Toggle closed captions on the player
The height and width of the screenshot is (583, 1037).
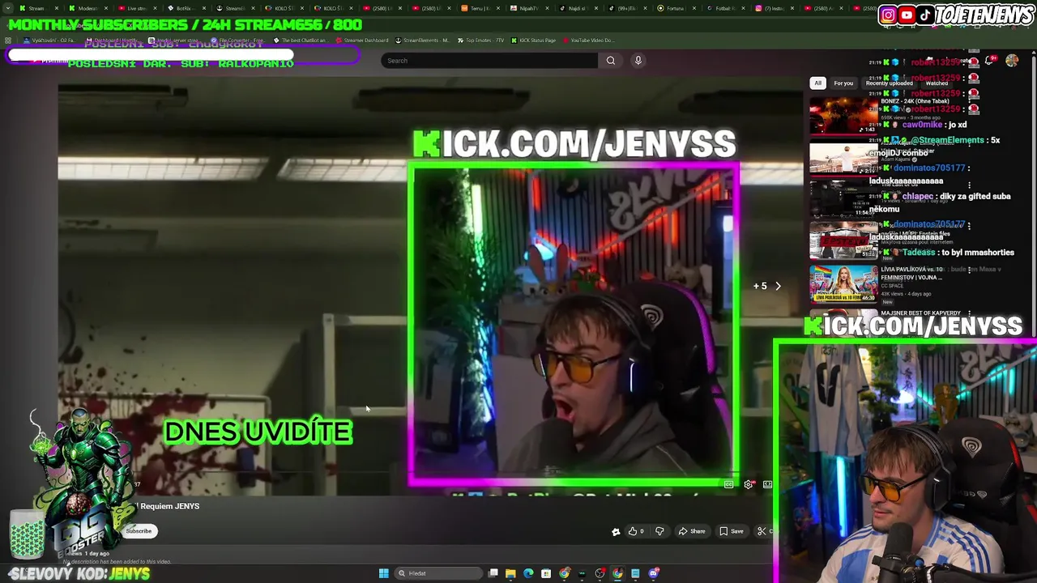[x=729, y=484]
